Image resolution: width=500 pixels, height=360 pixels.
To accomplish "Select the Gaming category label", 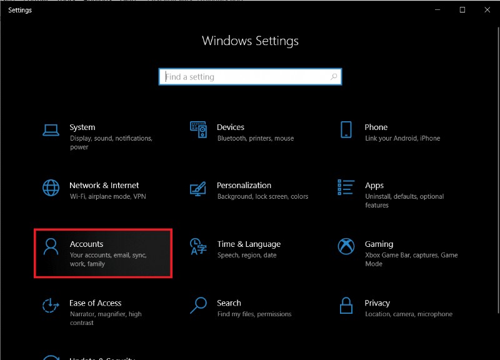I will [379, 244].
